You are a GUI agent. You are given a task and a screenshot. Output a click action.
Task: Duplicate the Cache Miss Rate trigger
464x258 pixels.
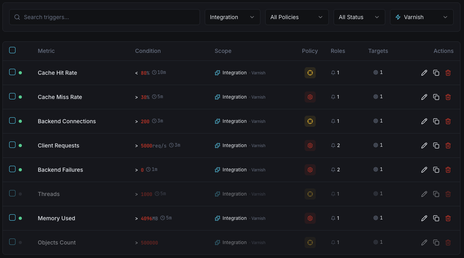(436, 97)
